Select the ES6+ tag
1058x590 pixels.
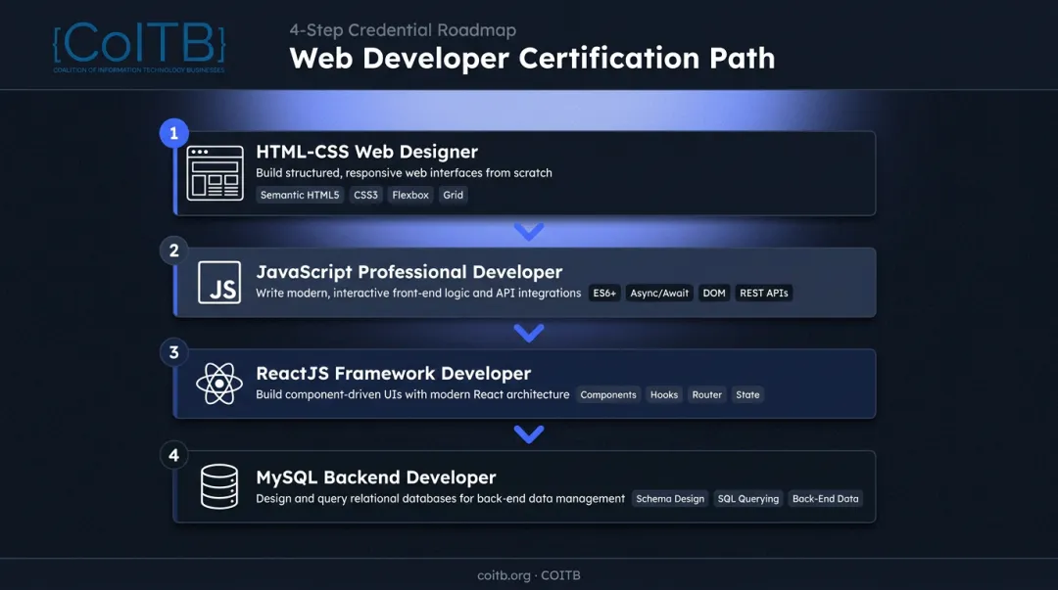[x=604, y=293]
